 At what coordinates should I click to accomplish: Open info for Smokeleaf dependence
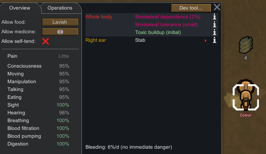(x=215, y=17)
